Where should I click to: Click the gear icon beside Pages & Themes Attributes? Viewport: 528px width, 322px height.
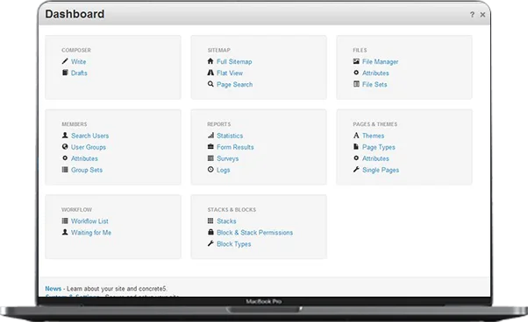[356, 157]
